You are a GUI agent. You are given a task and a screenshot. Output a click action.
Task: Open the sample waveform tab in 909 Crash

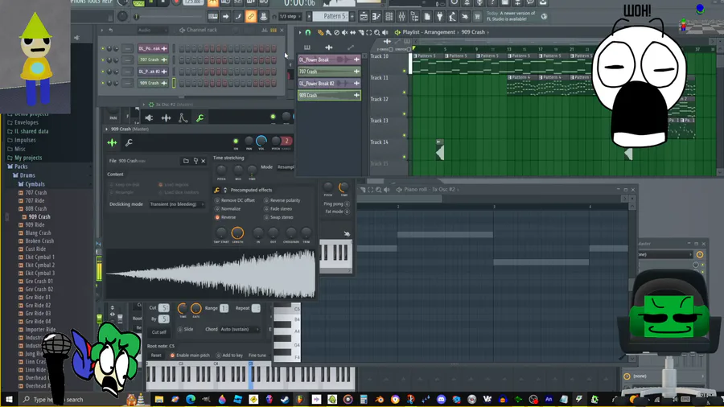point(112,142)
